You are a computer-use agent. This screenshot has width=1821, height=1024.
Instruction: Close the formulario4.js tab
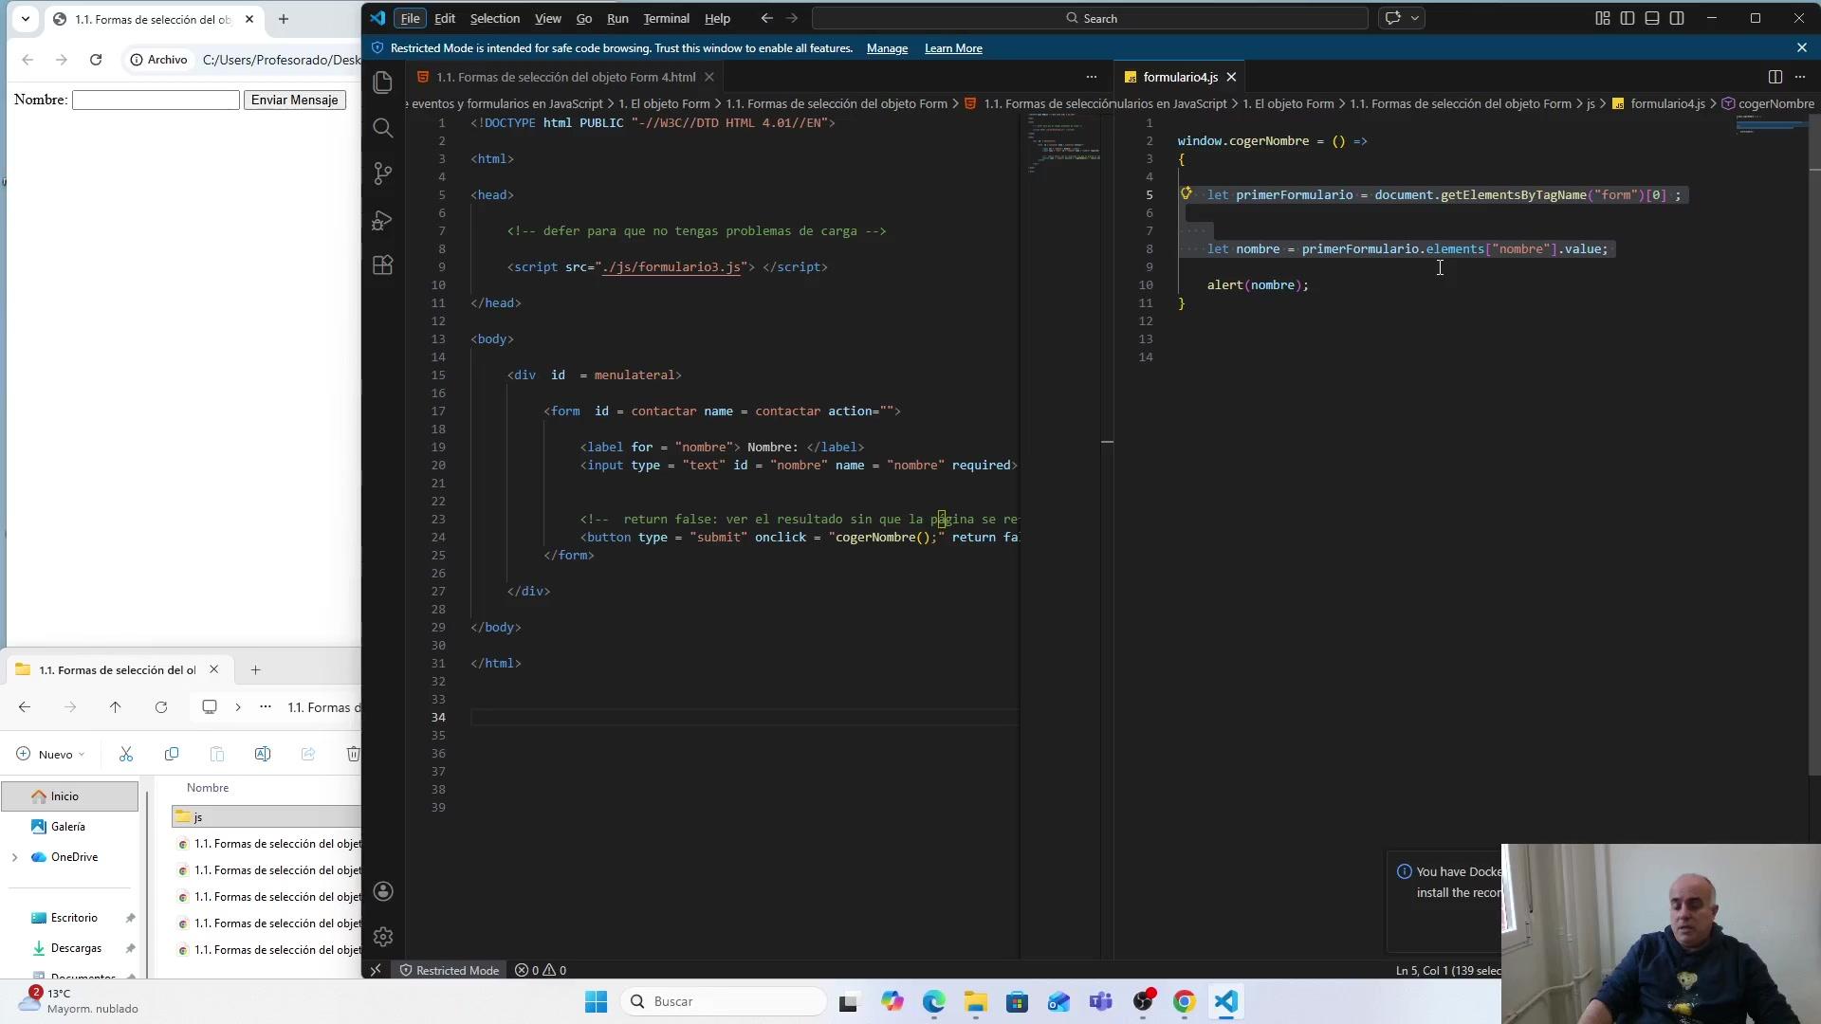pos(1231,77)
